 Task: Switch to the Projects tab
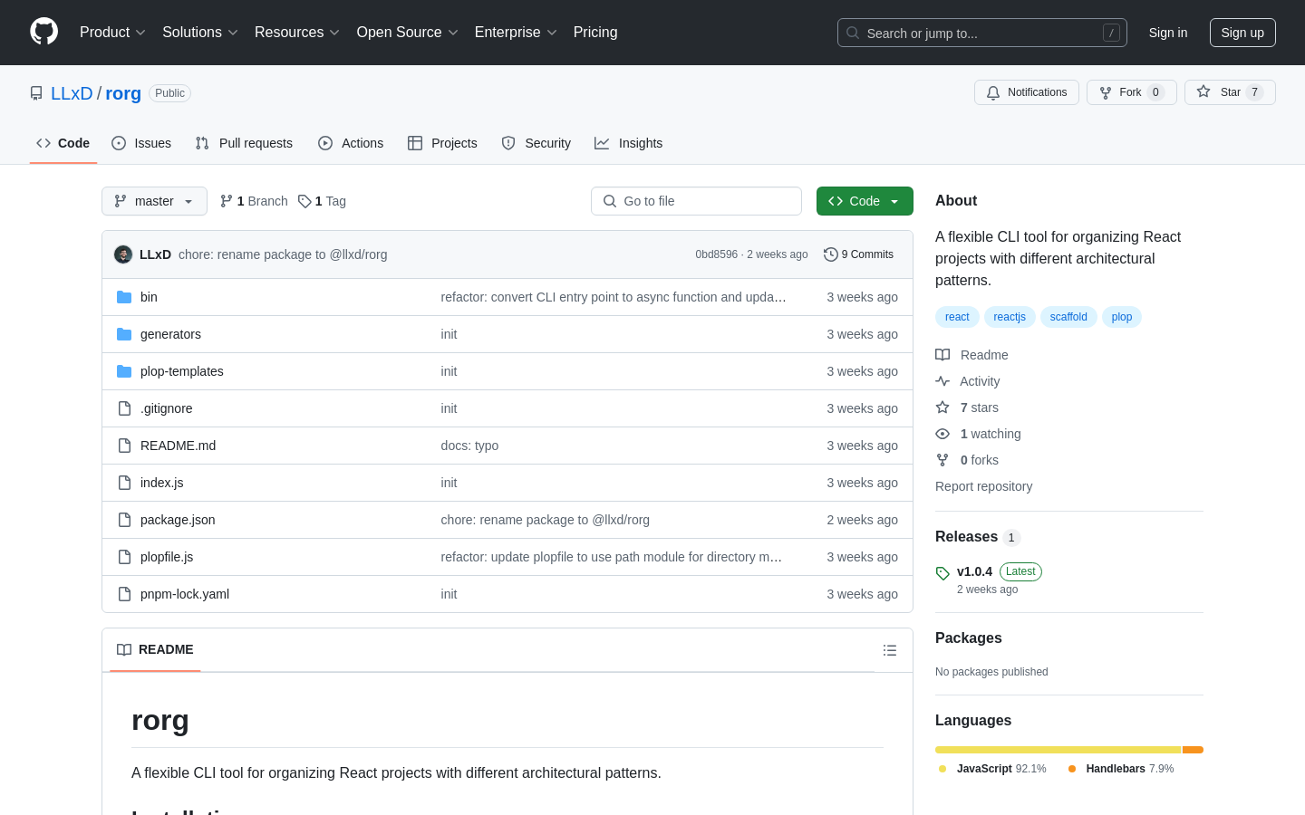coord(442,143)
